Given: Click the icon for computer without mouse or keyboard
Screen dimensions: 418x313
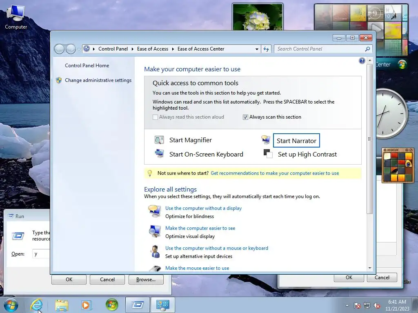Looking at the screenshot, I should click(155, 251).
